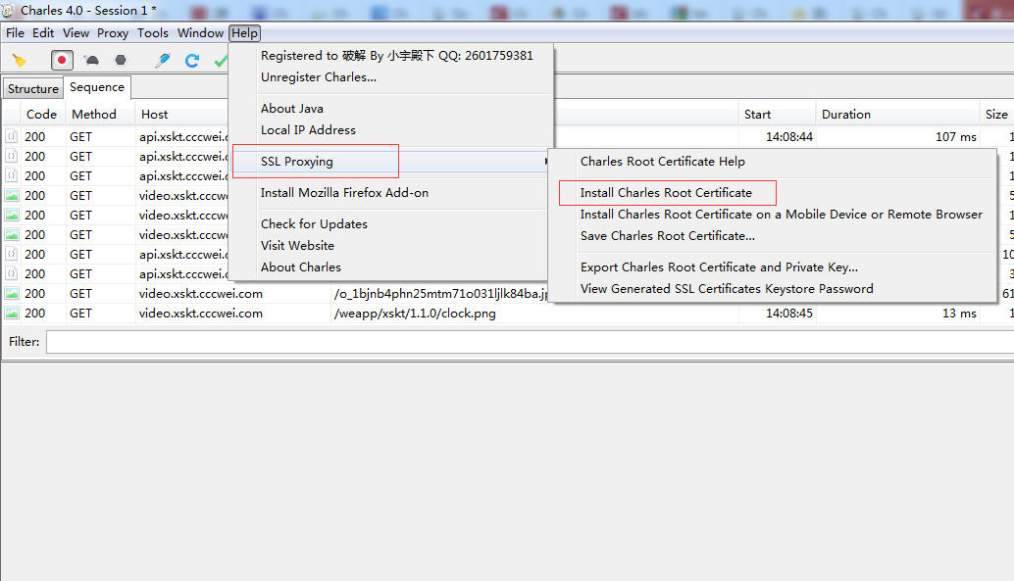Click the Charles title bar app icon

[x=8, y=10]
